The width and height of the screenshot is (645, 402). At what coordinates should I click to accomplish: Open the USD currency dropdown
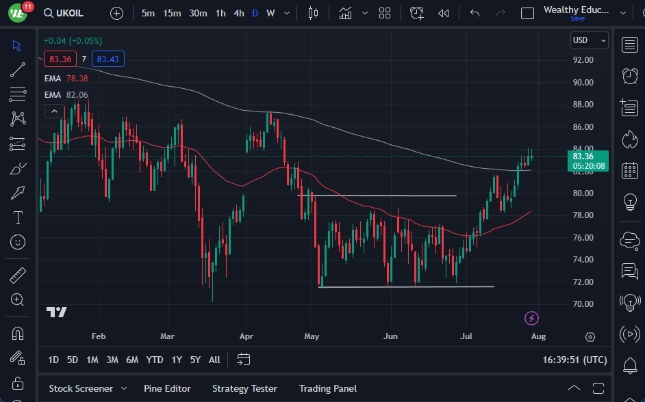(x=590, y=40)
